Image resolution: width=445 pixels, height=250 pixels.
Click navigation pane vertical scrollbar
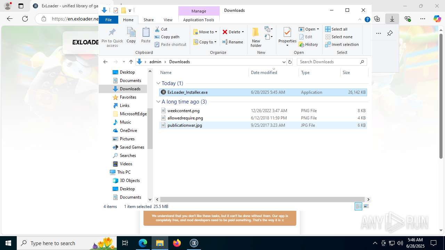[150, 128]
